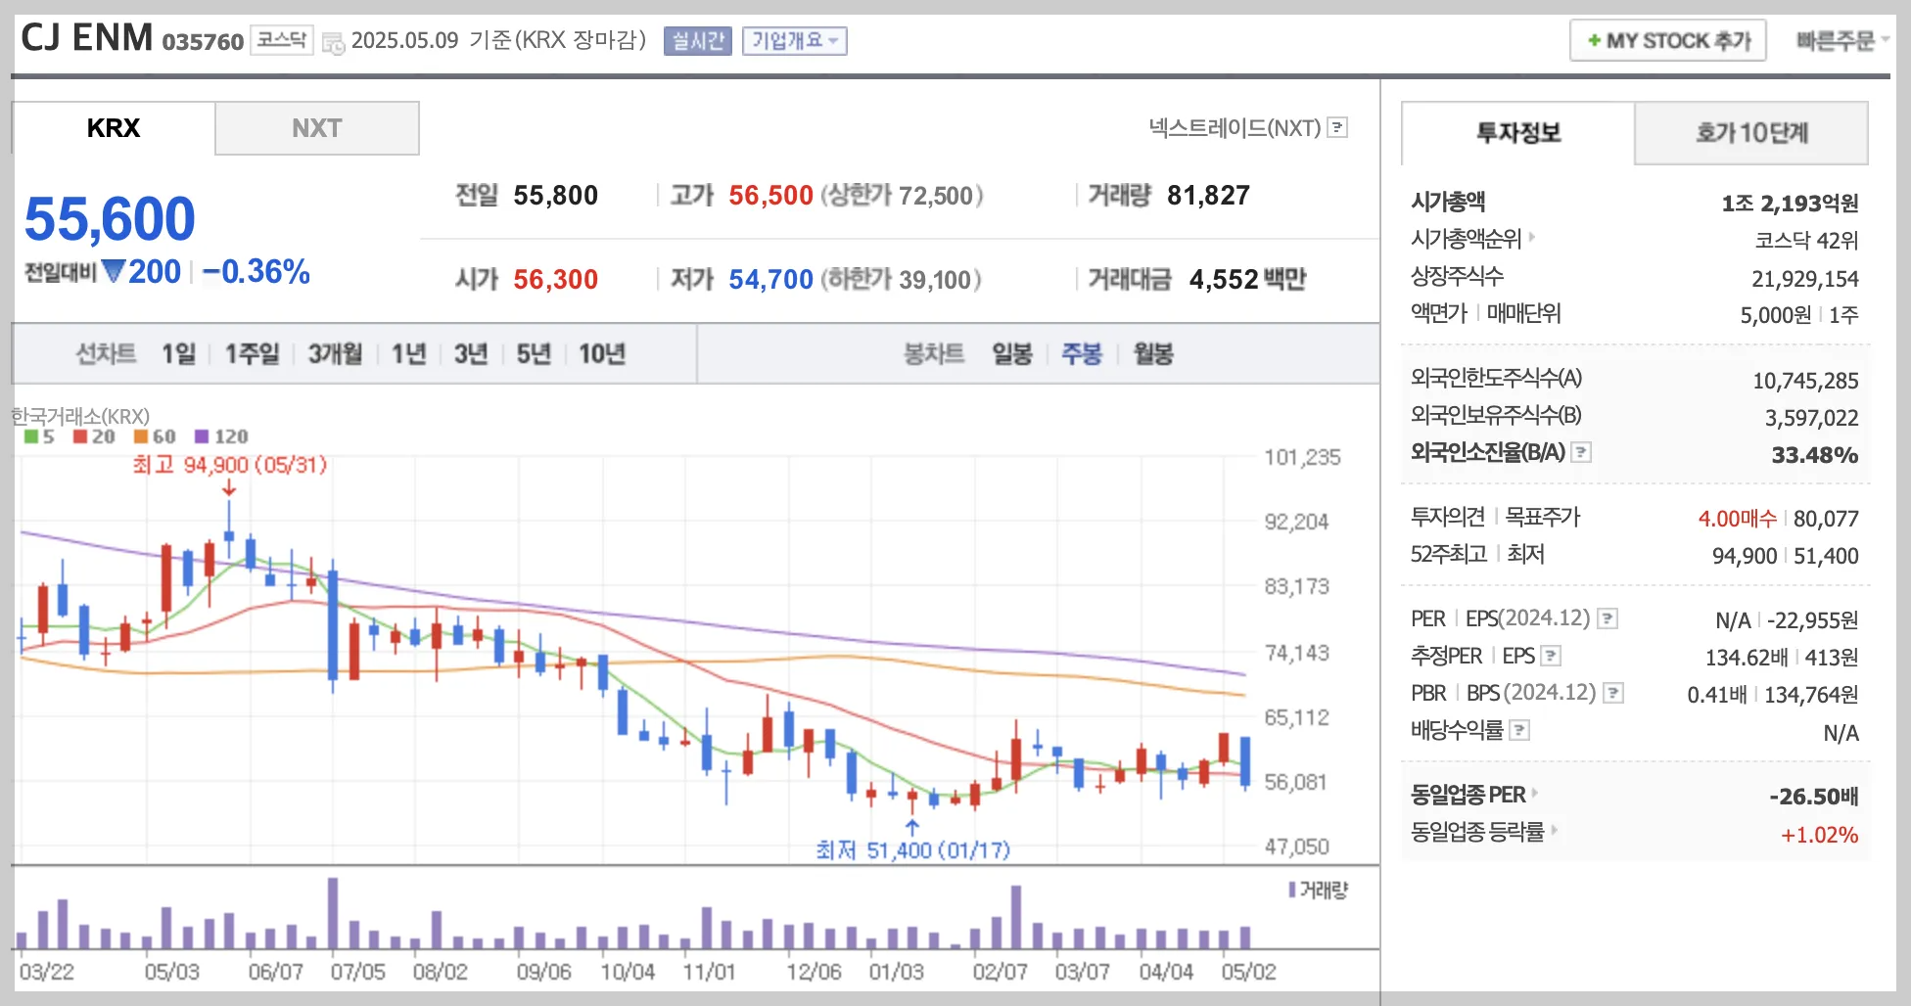Open the 빠른주문 dropdown
This screenshot has width=1911, height=1006.
tap(1842, 41)
